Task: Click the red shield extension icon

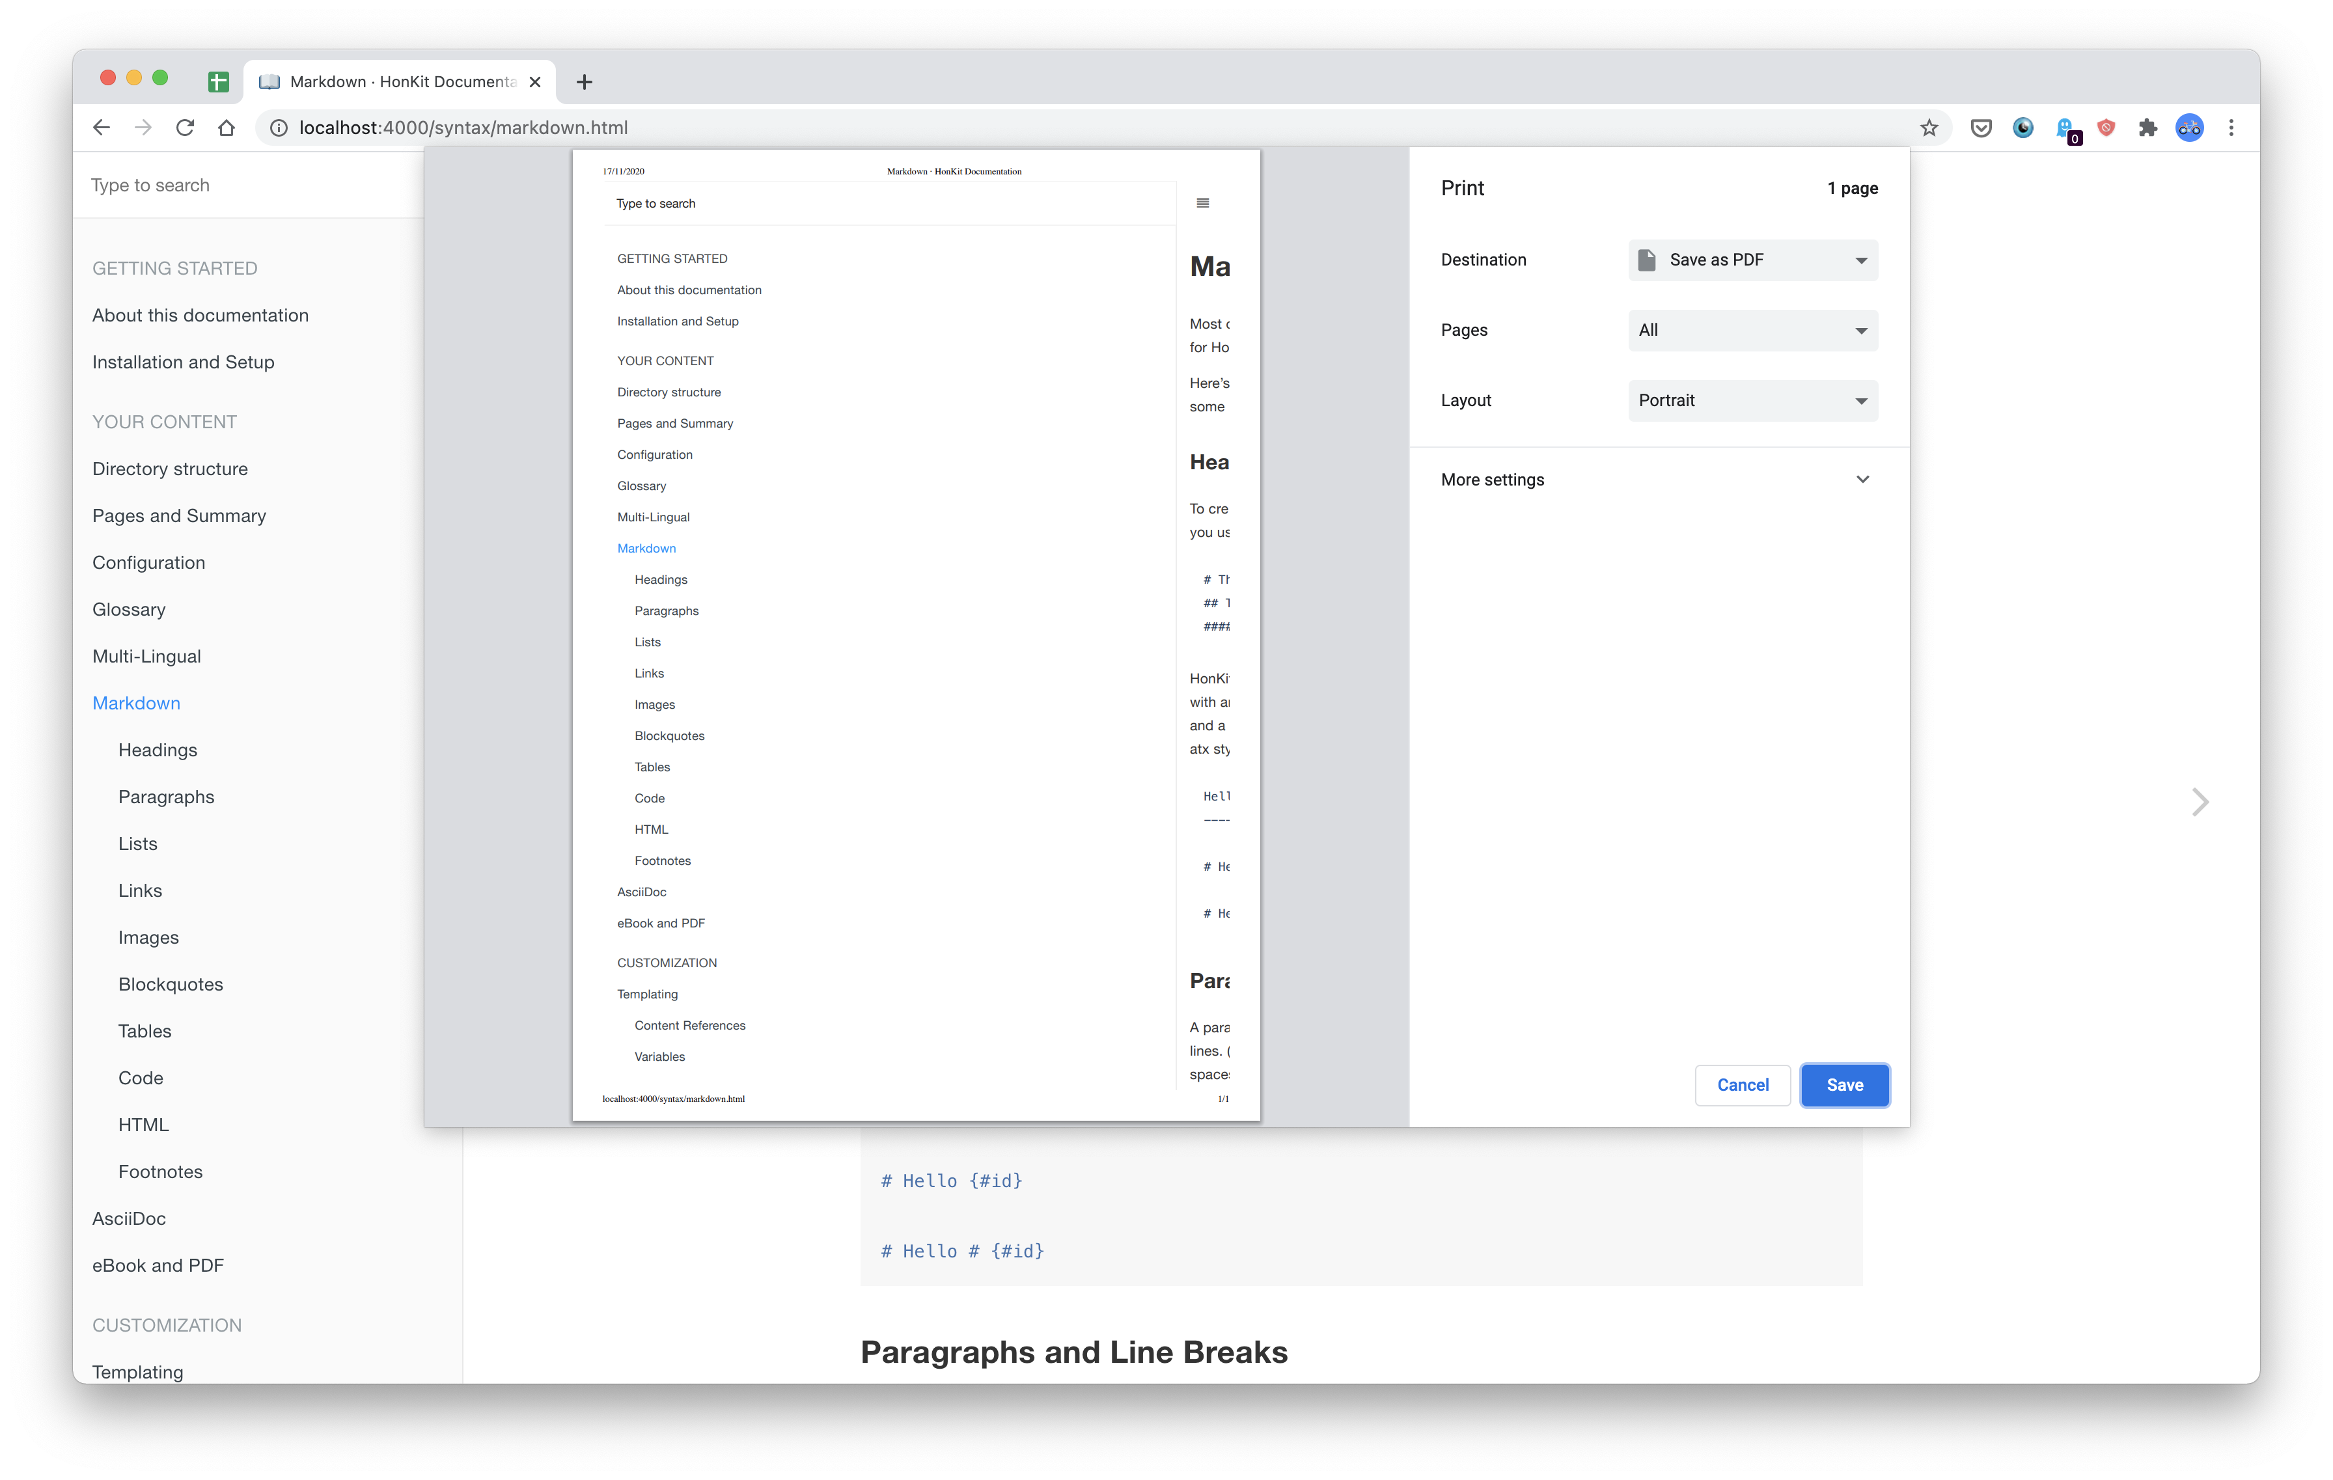Action: [2105, 128]
